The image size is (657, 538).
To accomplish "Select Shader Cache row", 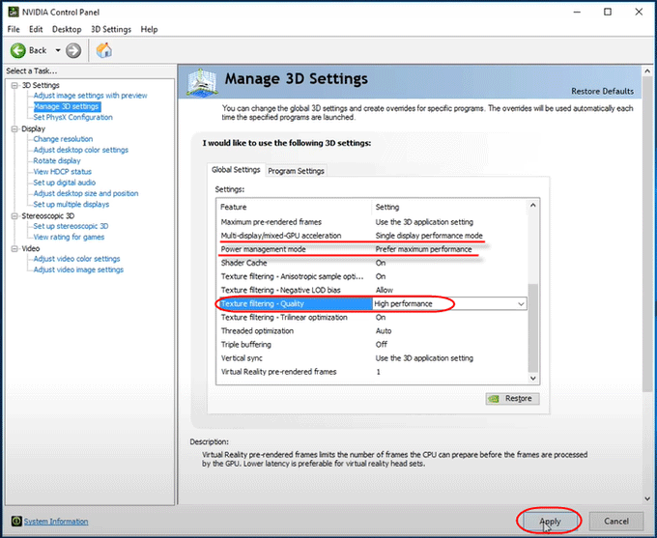I will click(372, 263).
